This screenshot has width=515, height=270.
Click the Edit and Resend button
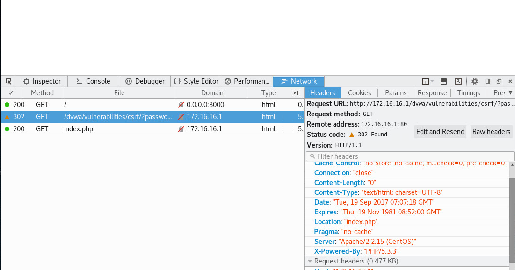[x=440, y=131]
